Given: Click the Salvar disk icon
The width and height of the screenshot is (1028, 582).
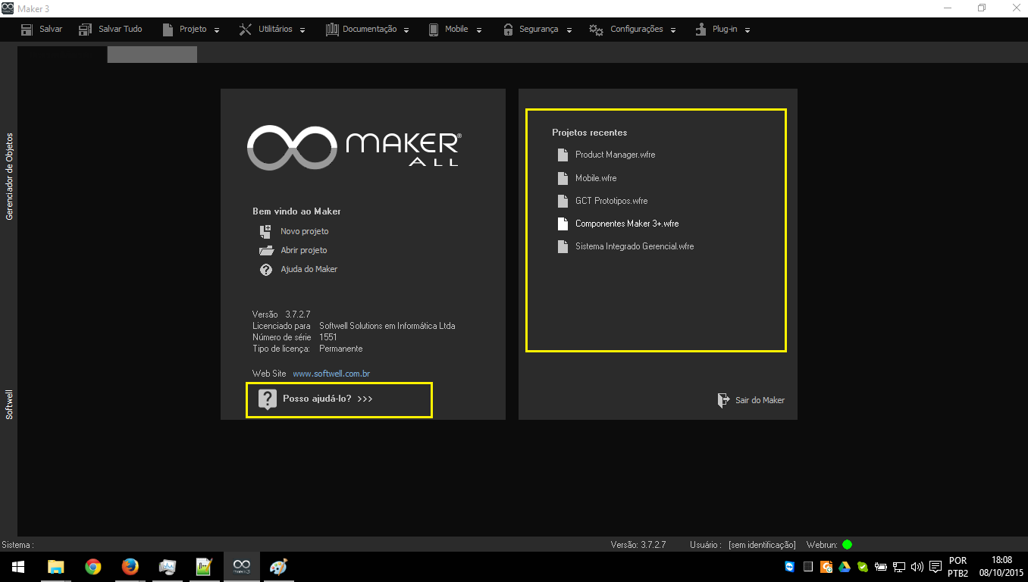Looking at the screenshot, I should (27, 30).
